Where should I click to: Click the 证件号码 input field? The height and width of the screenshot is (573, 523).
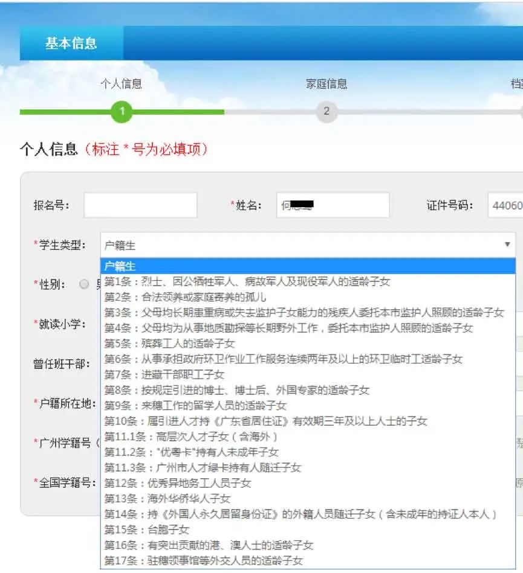505,205
